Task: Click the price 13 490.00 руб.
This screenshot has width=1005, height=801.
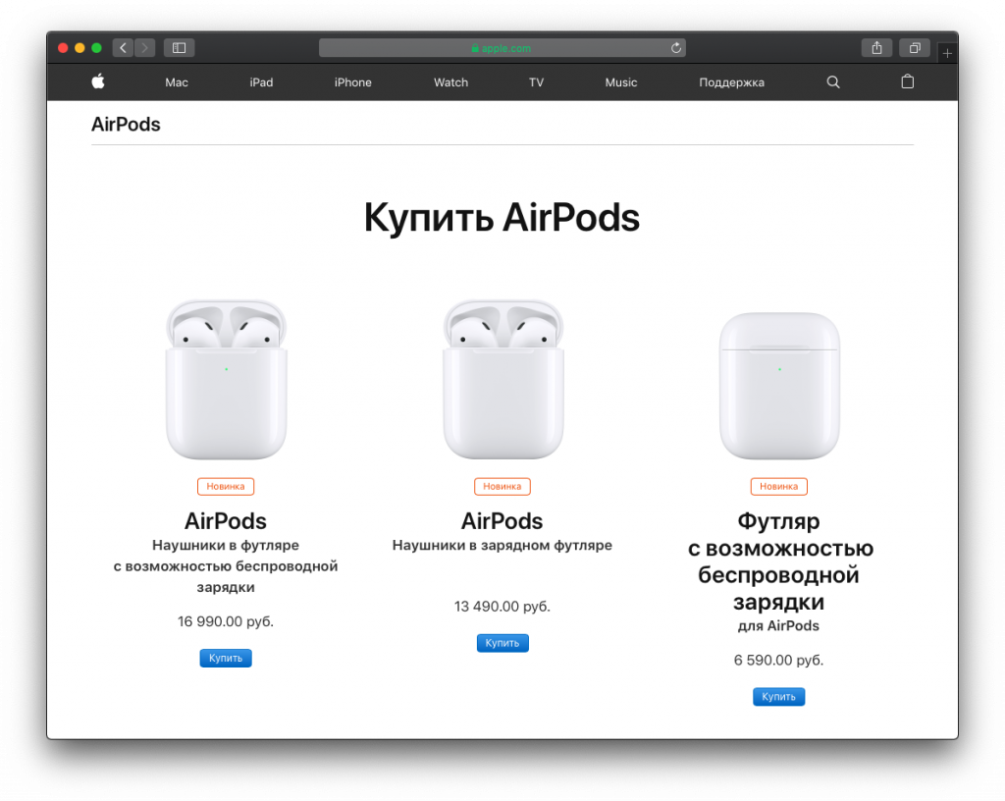Action: (502, 607)
